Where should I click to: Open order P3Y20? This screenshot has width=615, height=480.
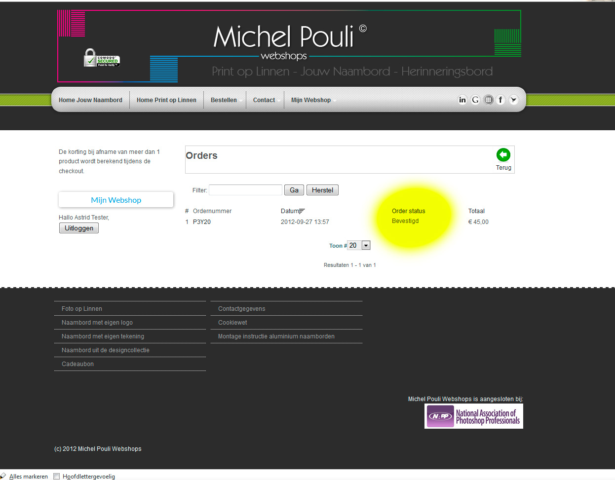pyautogui.click(x=202, y=222)
